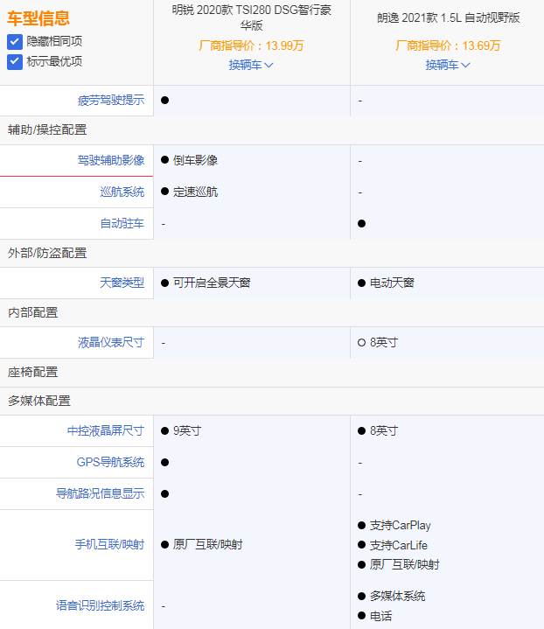Click the 巡航系统 row label
This screenshot has width=544, height=629.
[x=122, y=192]
